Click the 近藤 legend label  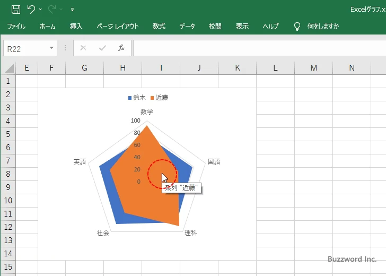point(162,98)
